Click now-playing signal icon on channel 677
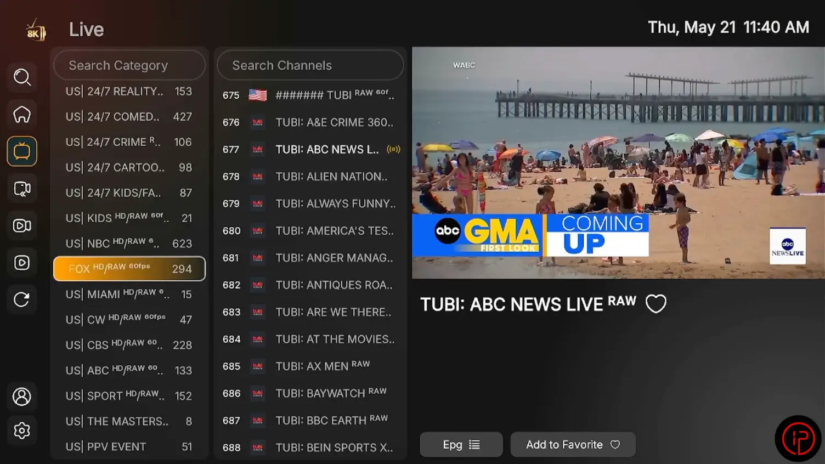The height and width of the screenshot is (464, 825). tap(394, 149)
